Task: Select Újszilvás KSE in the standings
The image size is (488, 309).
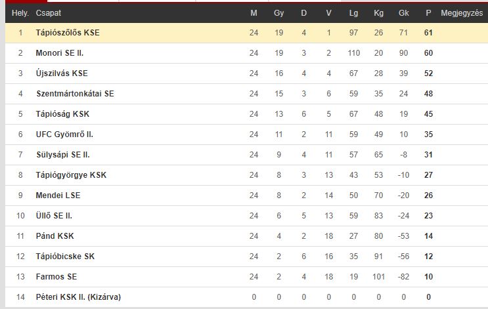Action: 62,73
